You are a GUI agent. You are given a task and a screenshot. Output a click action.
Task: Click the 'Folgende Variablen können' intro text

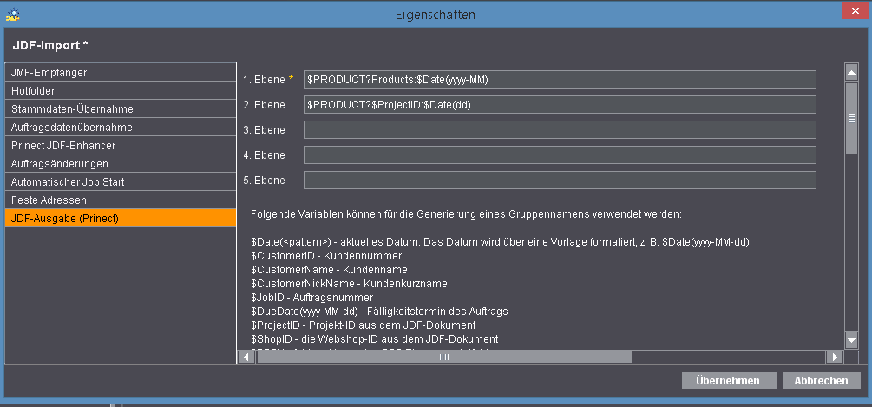(466, 213)
